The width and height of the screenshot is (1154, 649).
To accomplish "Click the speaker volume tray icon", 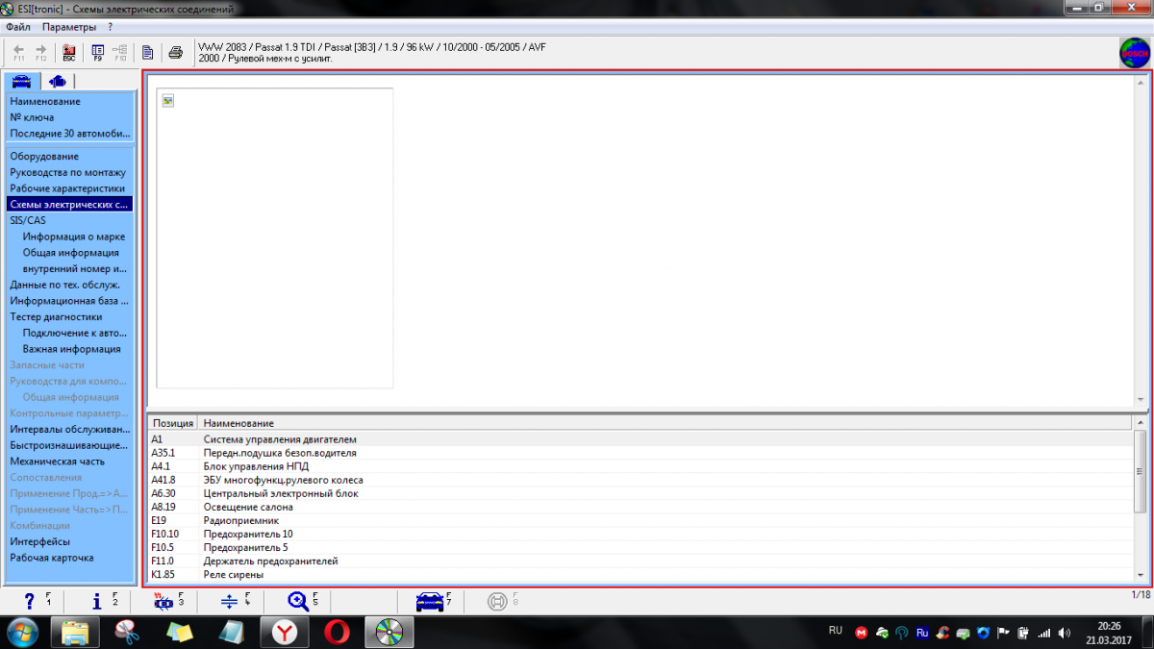I will tap(1063, 633).
